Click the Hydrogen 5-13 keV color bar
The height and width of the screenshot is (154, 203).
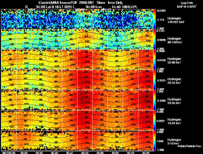(155, 141)
